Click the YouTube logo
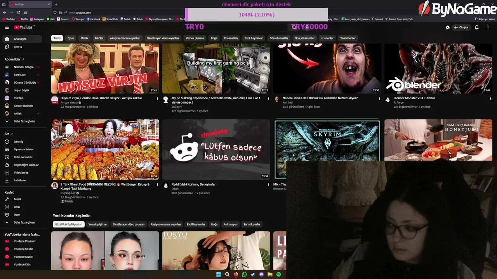 coord(24,27)
